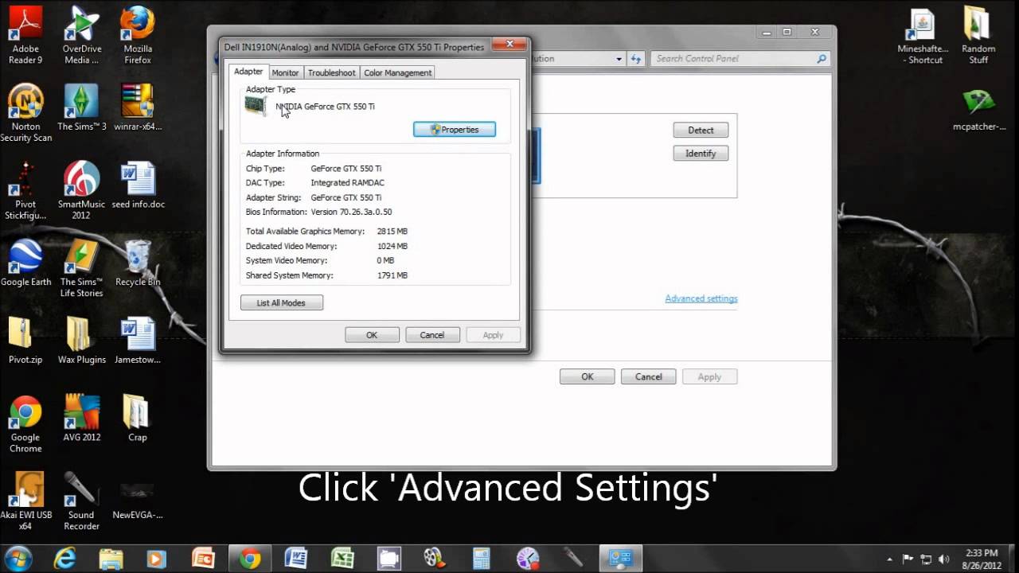Open SmartMusic 2012 shortcut
Screen dimensions: 1019x573
[x=81, y=191]
